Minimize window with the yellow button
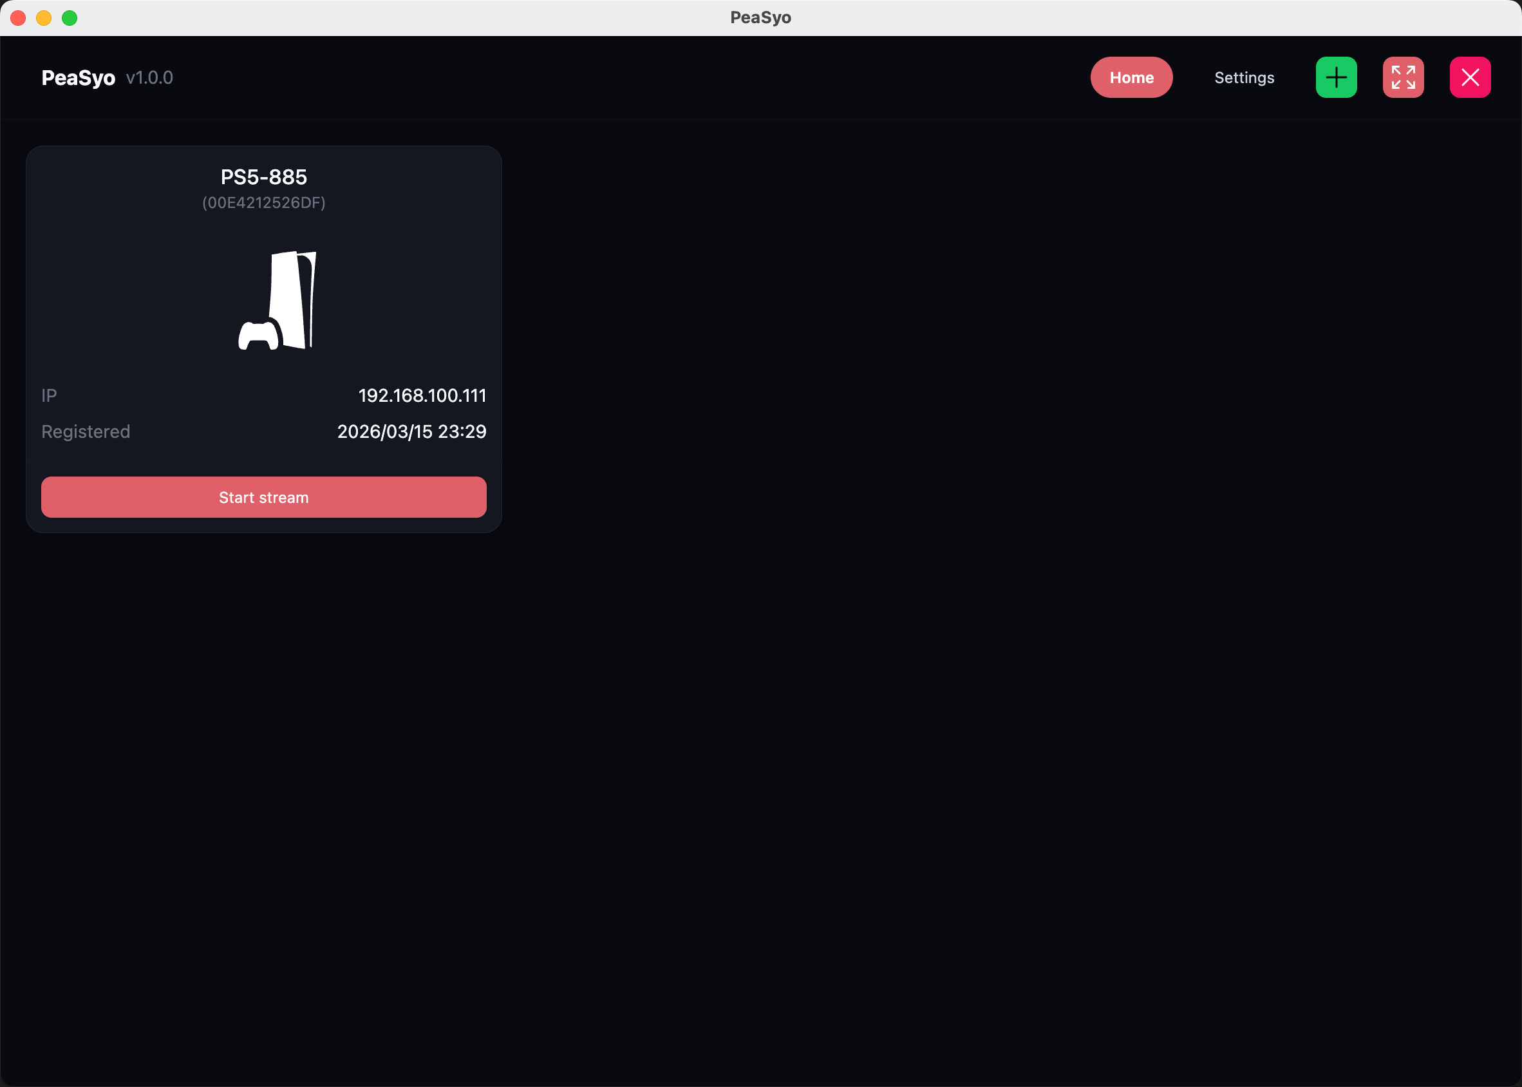 pyautogui.click(x=44, y=18)
